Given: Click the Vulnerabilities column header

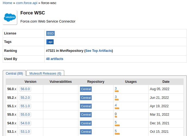Looking at the screenshot, I should click(x=61, y=82).
